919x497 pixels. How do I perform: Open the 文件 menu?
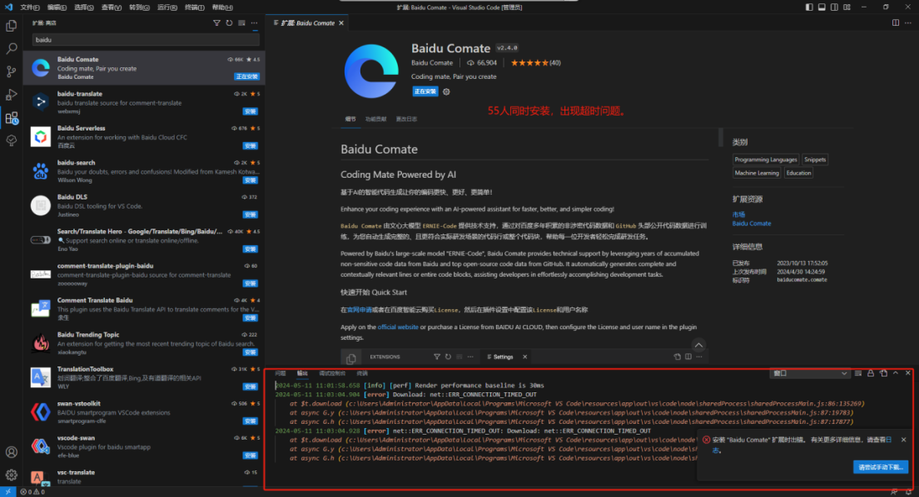tap(30, 7)
